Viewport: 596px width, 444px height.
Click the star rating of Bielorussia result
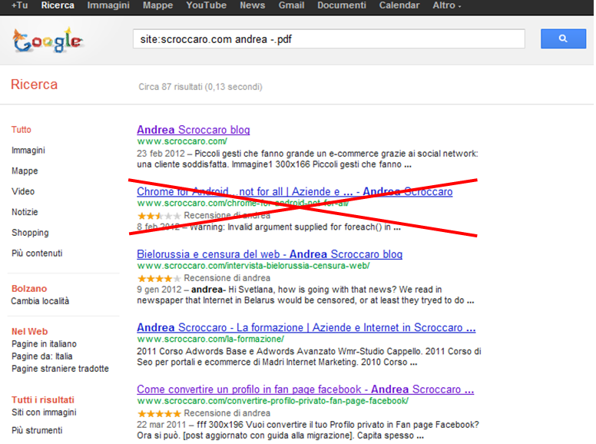point(159,279)
